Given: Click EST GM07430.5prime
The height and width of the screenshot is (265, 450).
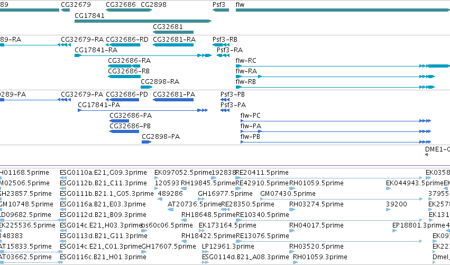Looking at the screenshot, I should (x=288, y=194).
